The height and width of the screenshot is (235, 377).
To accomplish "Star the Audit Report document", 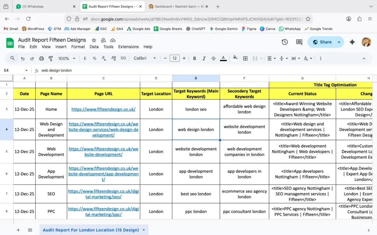I will tap(94, 40).
